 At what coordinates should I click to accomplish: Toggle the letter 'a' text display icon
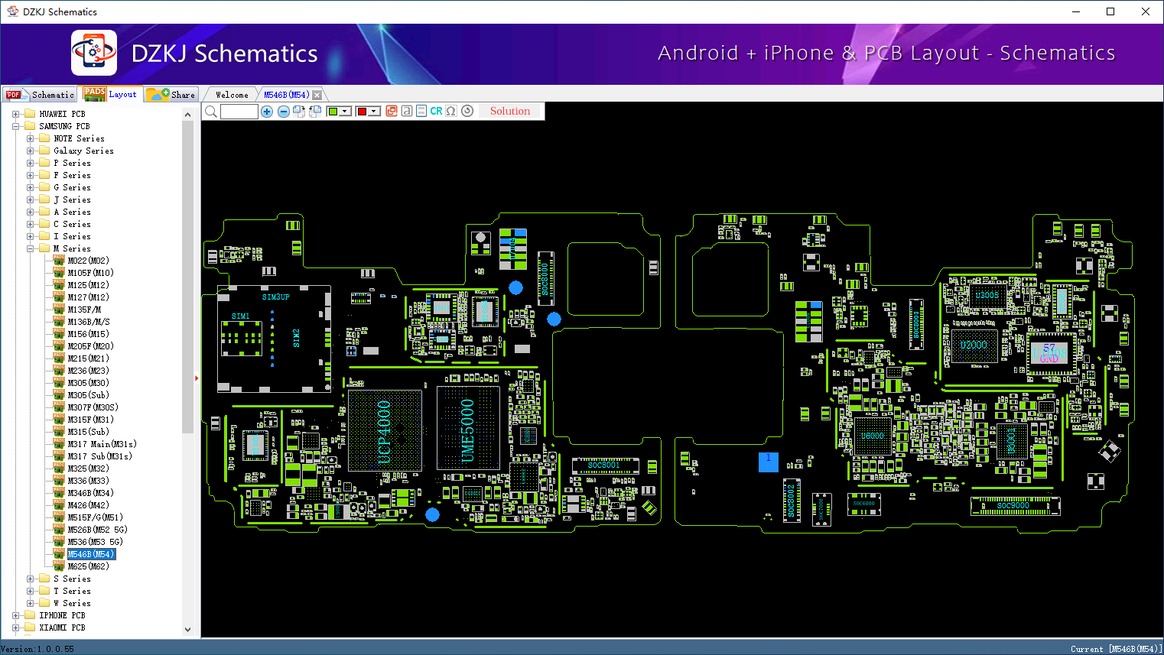click(x=407, y=111)
